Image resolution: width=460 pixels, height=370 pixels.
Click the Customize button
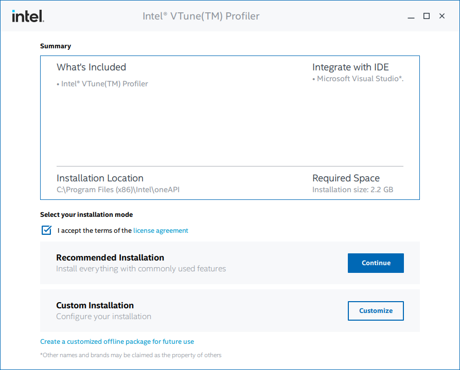click(376, 310)
